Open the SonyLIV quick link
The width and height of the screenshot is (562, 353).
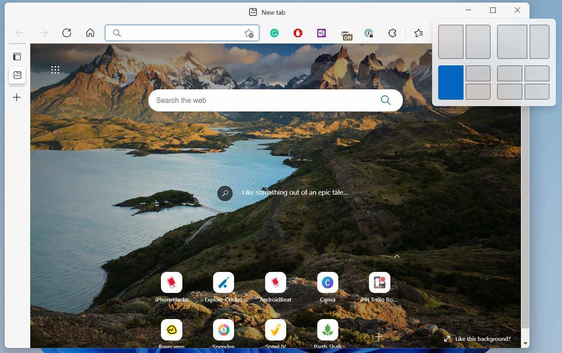275,334
